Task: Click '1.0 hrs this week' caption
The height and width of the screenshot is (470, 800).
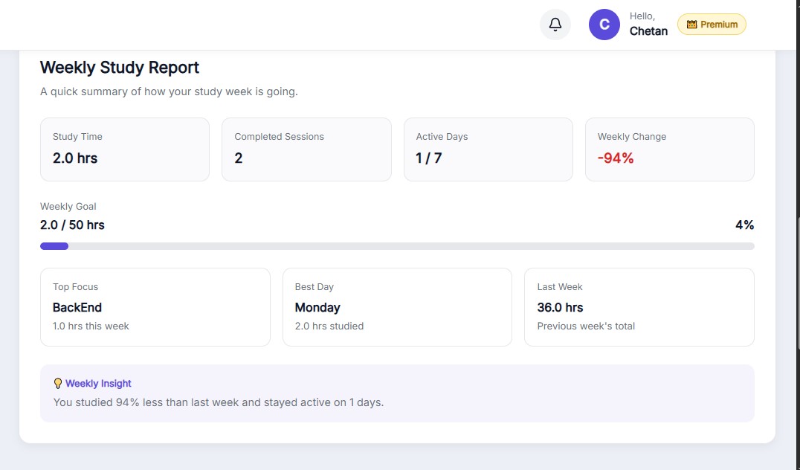Action: coord(91,326)
